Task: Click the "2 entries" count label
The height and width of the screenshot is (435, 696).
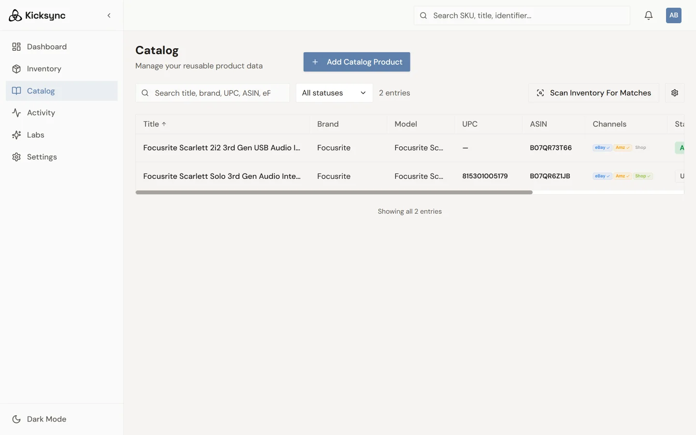Action: [394, 93]
